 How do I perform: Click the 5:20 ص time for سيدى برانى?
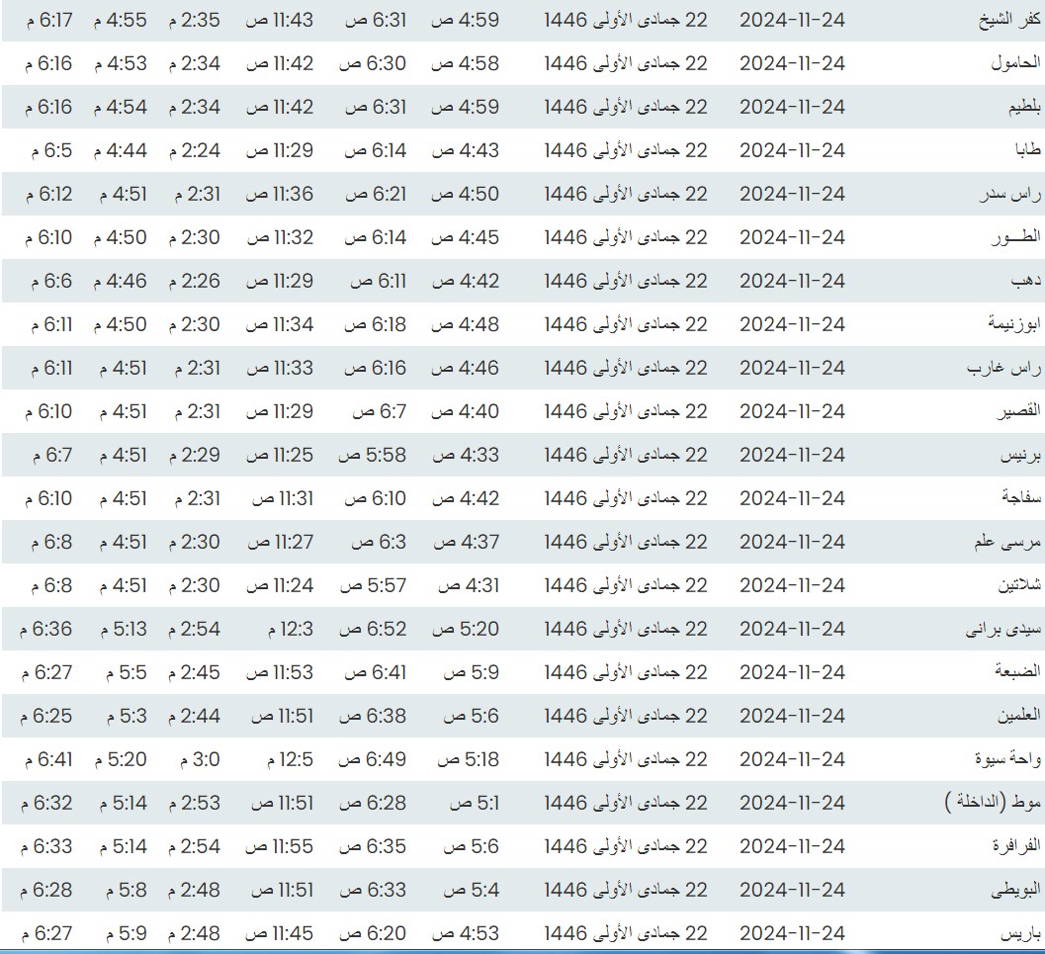466,630
